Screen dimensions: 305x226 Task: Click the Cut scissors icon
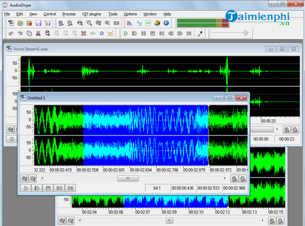click(38, 33)
